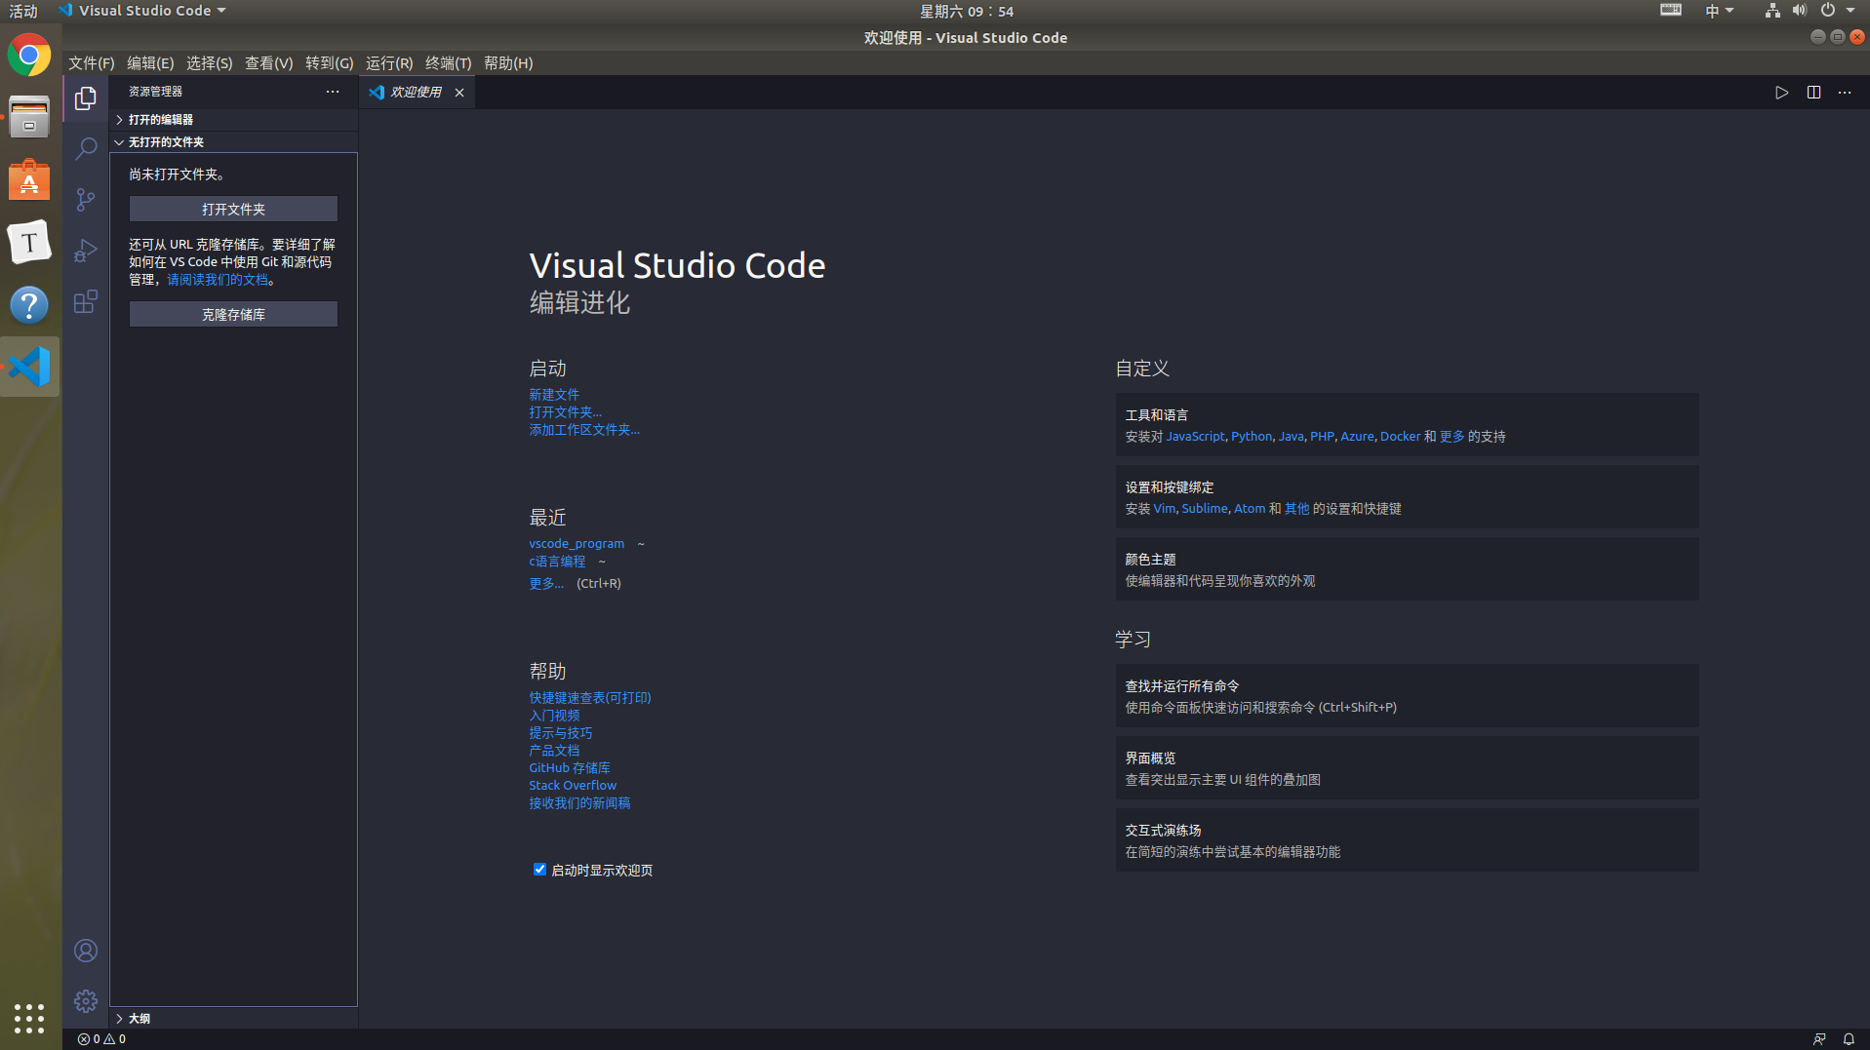The height and width of the screenshot is (1050, 1870).
Task: Show applications grid in dock
Action: coord(29,1018)
